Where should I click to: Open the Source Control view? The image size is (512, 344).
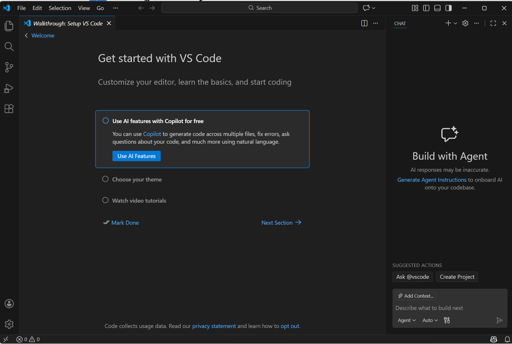click(9, 68)
